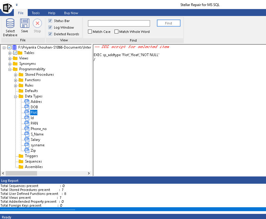
Task: Click the Flot data type icon
Action: coord(27,113)
